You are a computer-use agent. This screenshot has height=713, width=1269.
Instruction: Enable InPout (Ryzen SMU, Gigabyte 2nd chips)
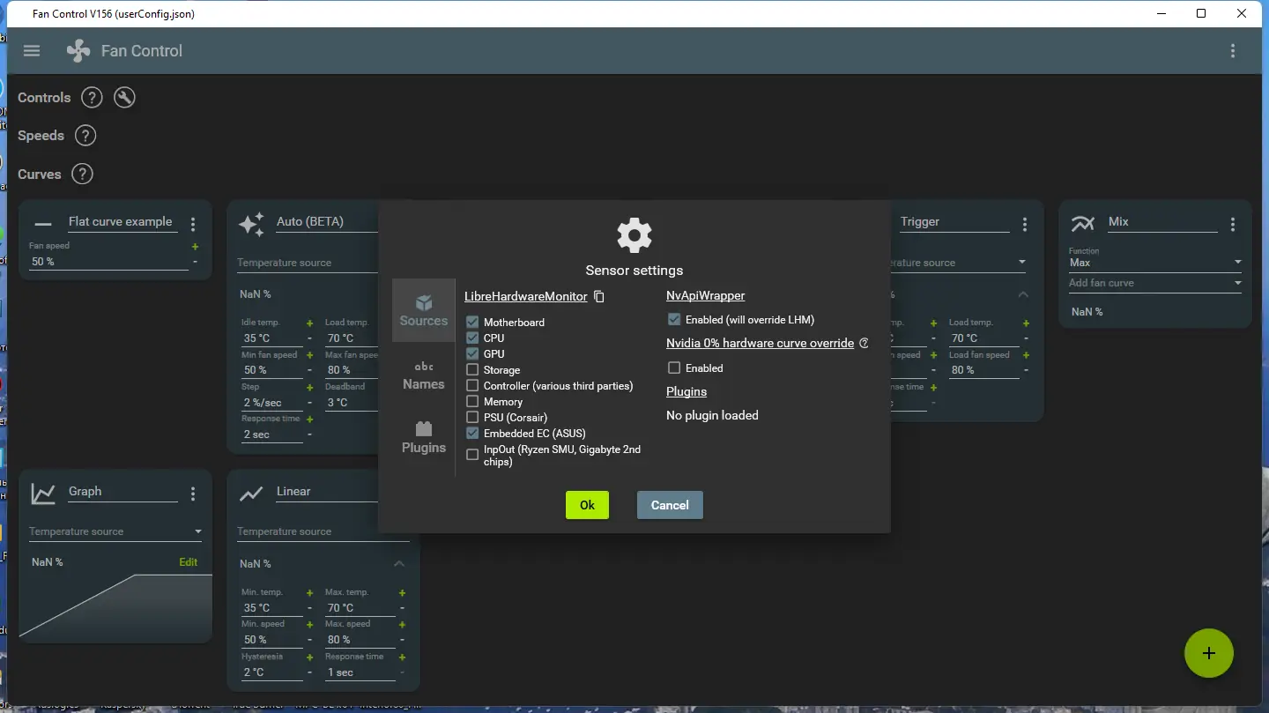[x=472, y=455]
